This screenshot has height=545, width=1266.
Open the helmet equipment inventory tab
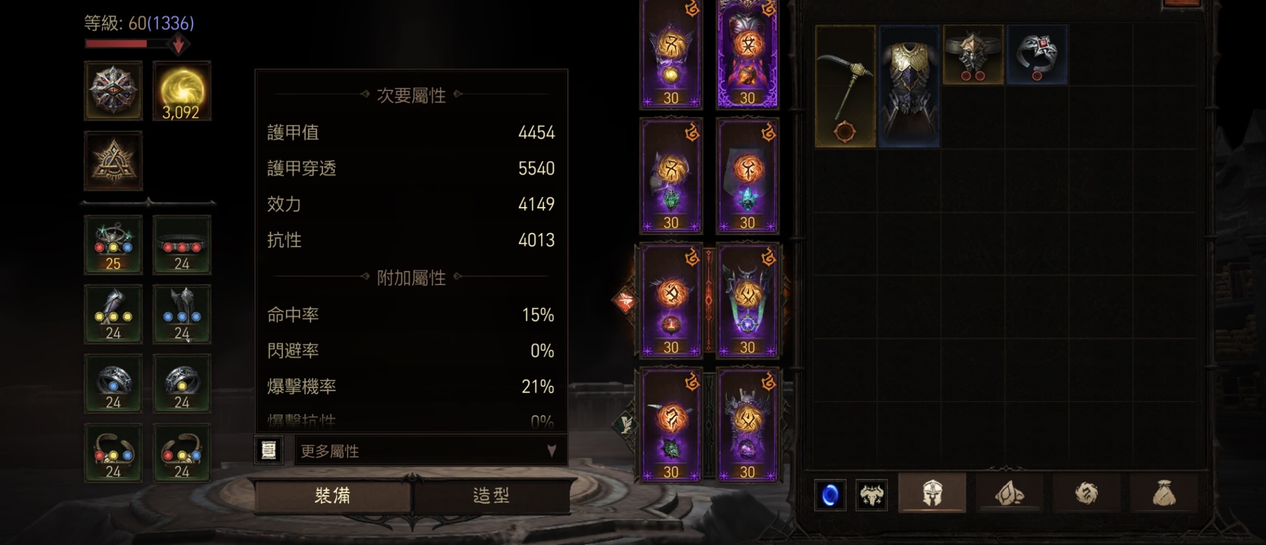click(932, 493)
